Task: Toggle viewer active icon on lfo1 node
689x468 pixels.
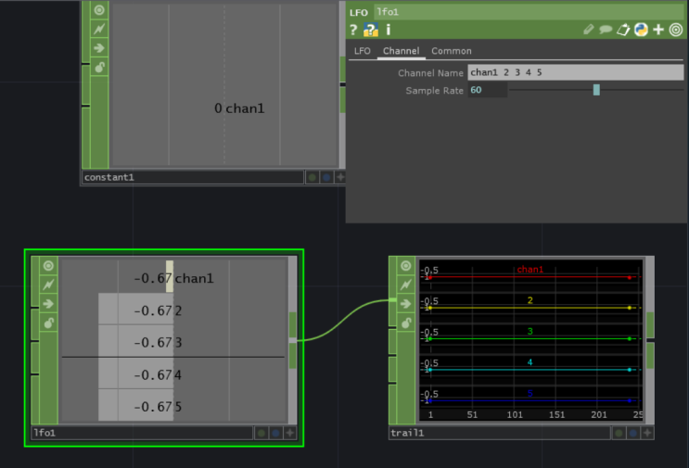Action: (48, 265)
